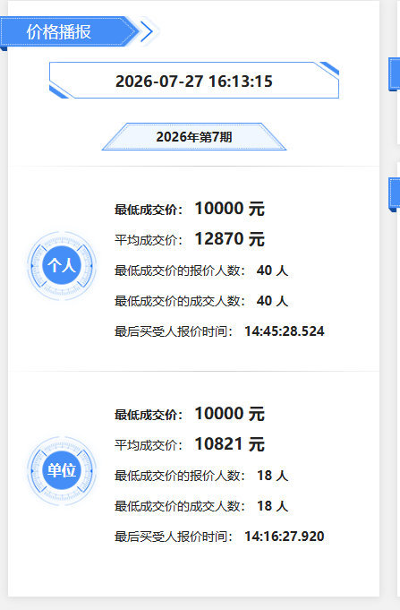Click the 14:16:27.920 last bid time
The height and width of the screenshot is (610, 400).
(x=285, y=536)
